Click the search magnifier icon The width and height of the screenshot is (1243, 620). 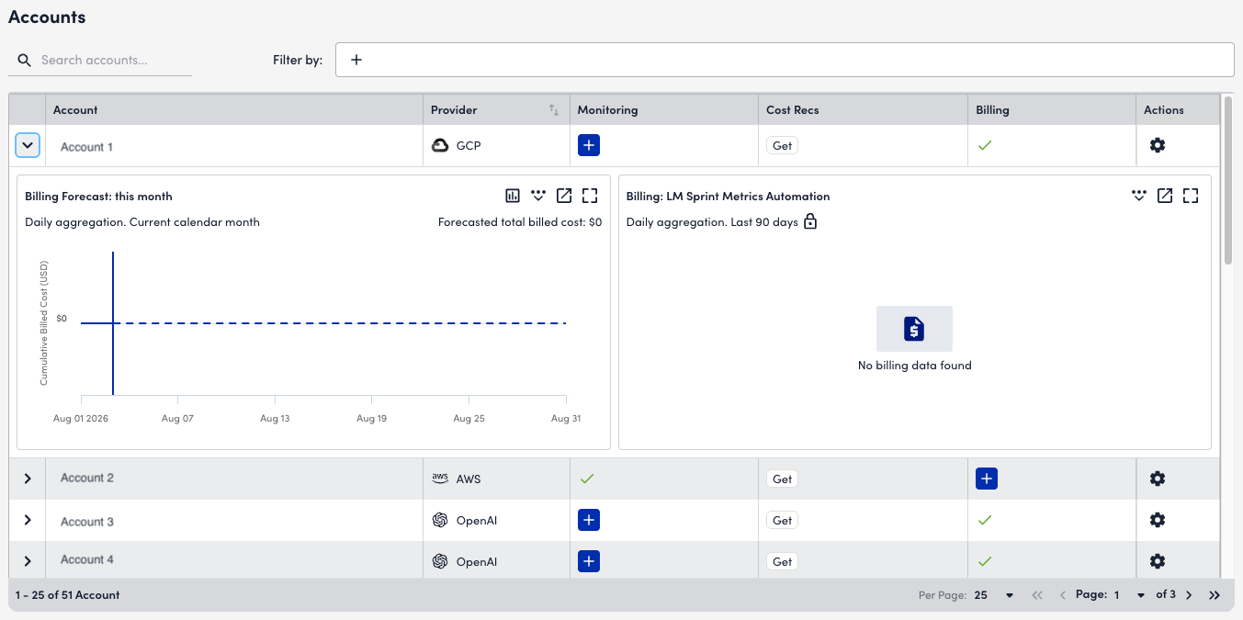25,61
